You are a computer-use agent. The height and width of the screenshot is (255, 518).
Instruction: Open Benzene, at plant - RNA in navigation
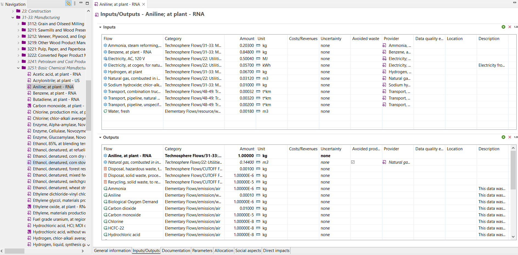point(54,93)
